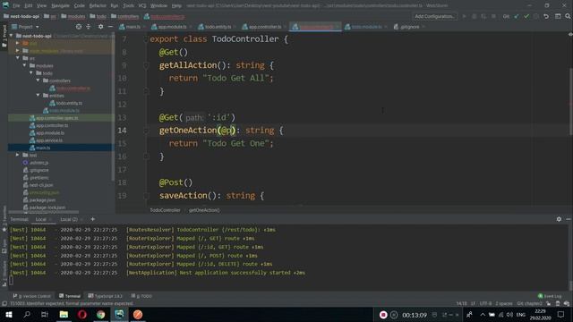The image size is (573, 322).
Task: Click ENG language indicator in system tray
Action: 521,315
